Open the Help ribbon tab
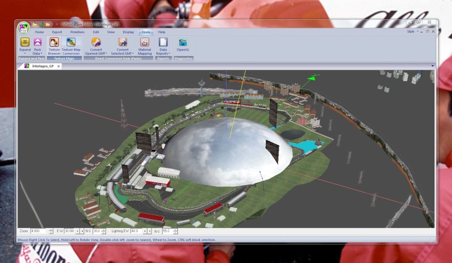Viewport: 452px width, 263px height. click(x=162, y=32)
